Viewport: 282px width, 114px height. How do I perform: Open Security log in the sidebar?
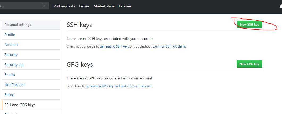[31, 64]
